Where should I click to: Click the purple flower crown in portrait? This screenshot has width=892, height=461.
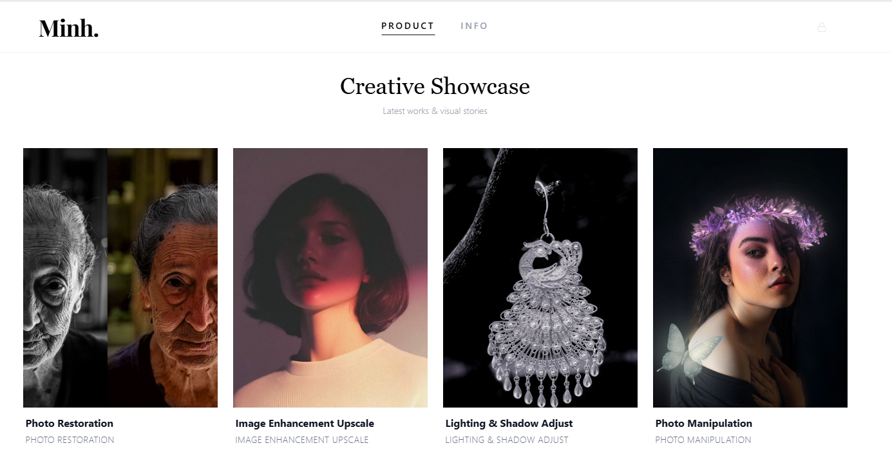757,220
